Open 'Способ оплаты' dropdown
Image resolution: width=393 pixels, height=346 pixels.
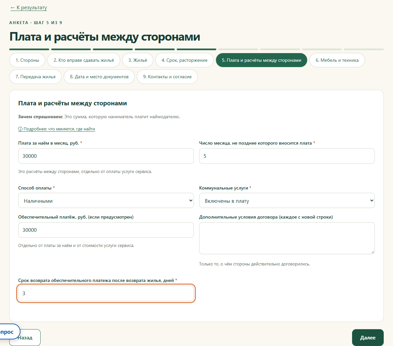[106, 200]
